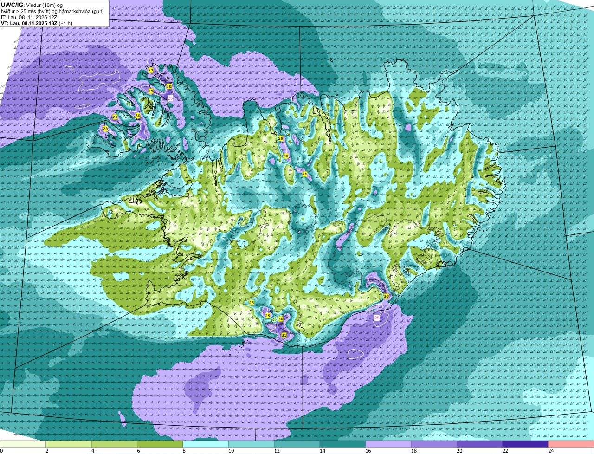Click the legend tick label "2"
Viewport: 594px width, 454px height.
pos(47,451)
